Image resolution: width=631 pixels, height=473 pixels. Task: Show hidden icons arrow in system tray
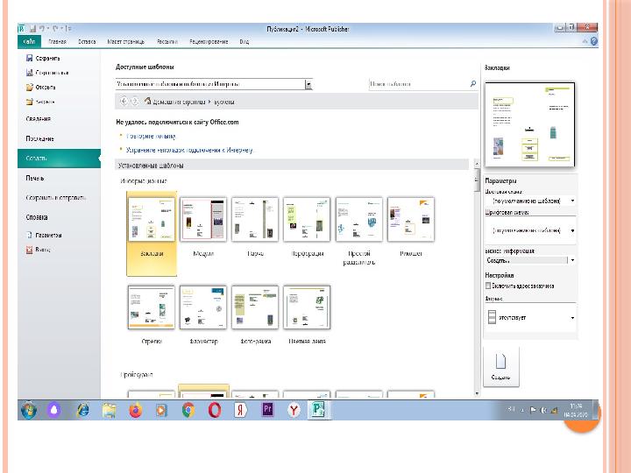[x=522, y=410]
